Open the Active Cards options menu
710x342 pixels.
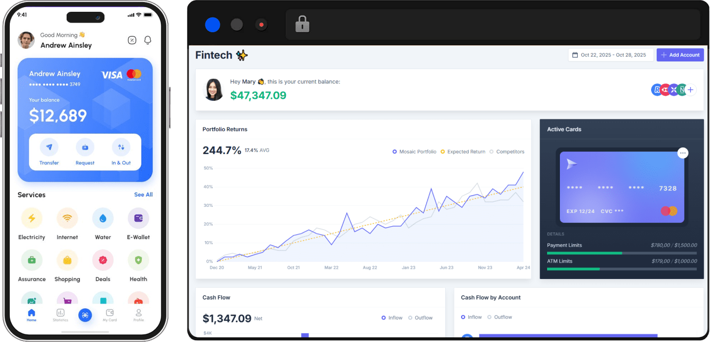[683, 153]
